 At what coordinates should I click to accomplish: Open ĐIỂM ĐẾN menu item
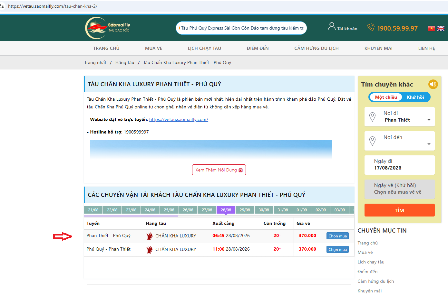(258, 48)
